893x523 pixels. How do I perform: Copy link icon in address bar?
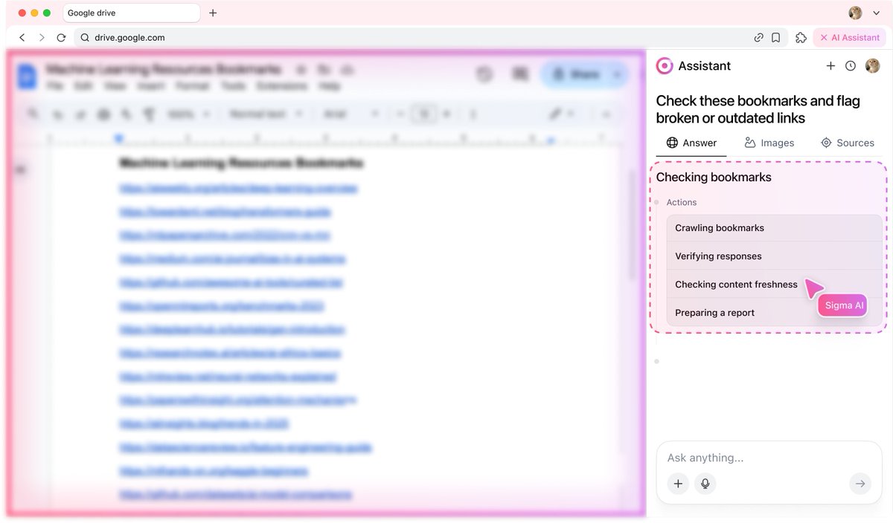758,37
